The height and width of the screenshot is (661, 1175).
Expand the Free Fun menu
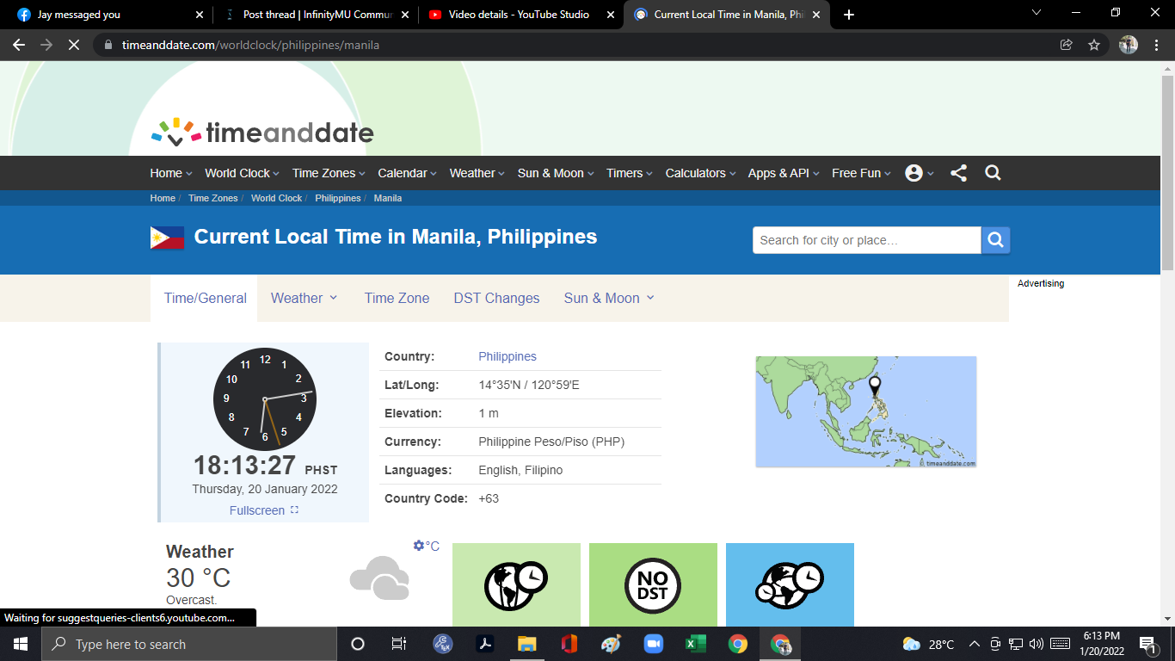pyautogui.click(x=862, y=173)
